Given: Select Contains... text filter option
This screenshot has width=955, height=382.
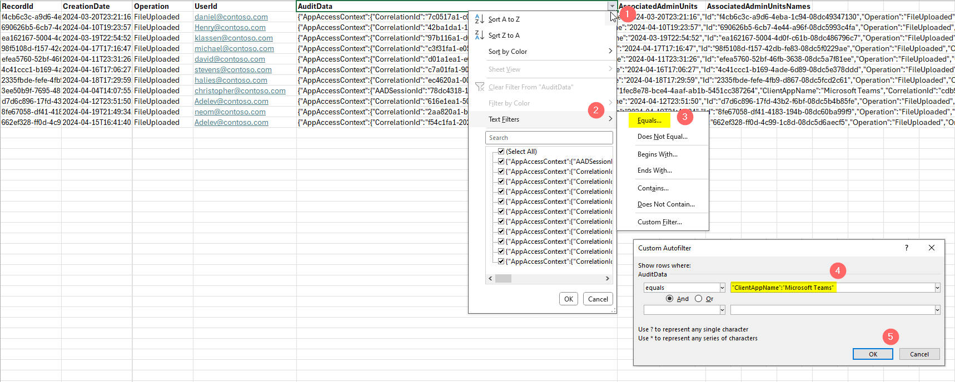Looking at the screenshot, I should (x=653, y=188).
